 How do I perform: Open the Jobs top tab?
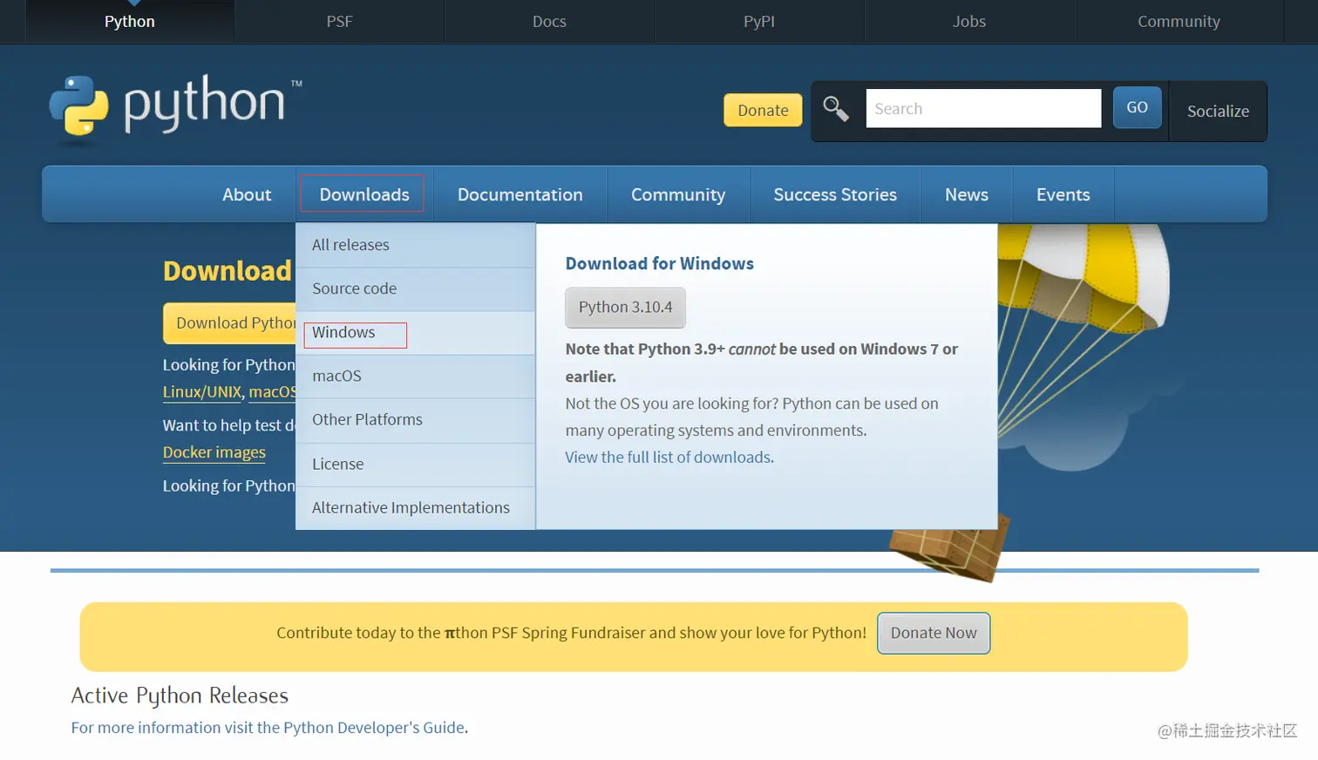[x=968, y=21]
